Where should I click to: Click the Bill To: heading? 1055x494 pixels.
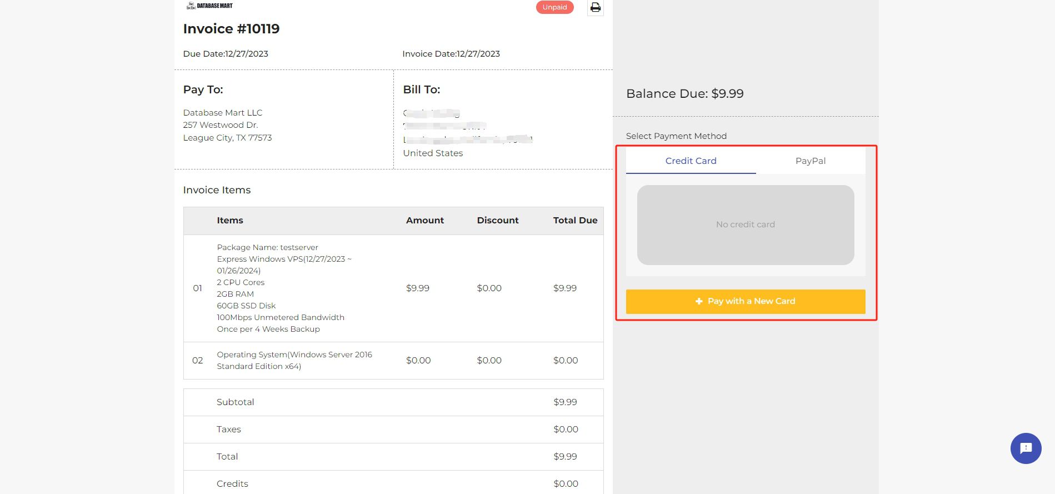(421, 89)
